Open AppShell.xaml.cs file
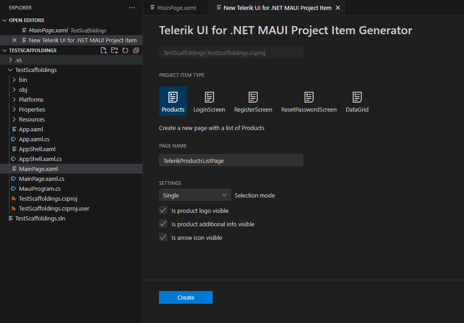Image resolution: width=464 pixels, height=323 pixels. coord(71,159)
